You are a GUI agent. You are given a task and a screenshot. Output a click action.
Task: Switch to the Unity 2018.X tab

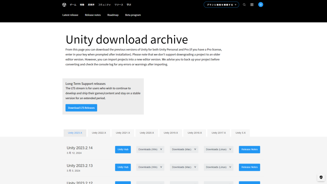tap(195, 133)
